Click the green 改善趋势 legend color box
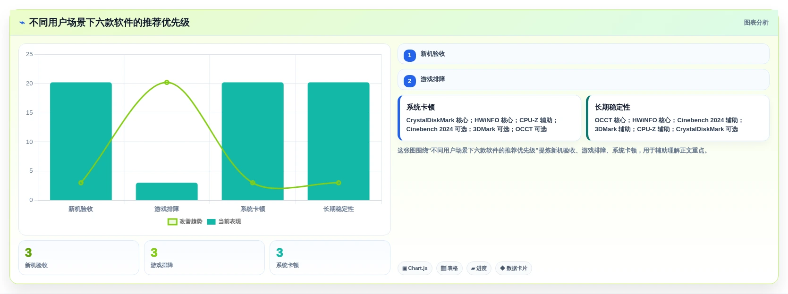The image size is (788, 294). (172, 222)
